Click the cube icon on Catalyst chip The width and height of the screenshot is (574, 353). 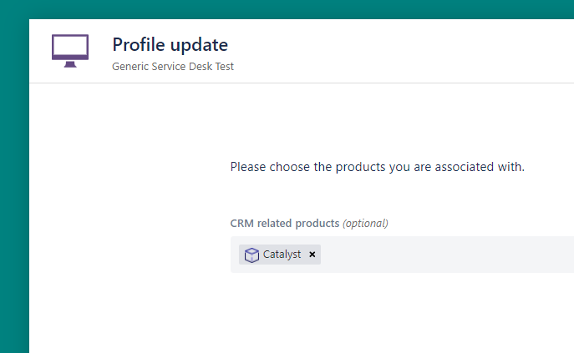(251, 255)
